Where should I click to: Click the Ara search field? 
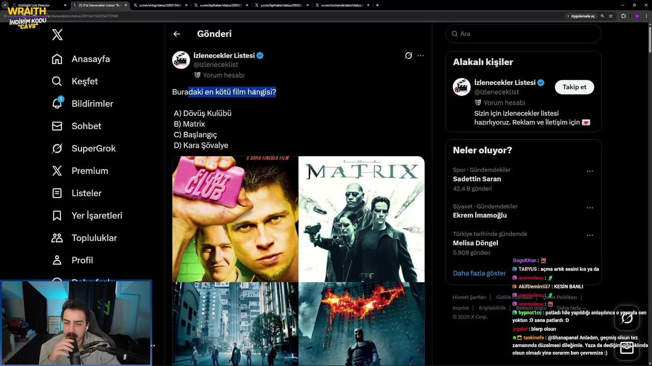524,34
